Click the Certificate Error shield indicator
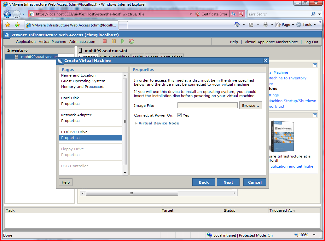The width and height of the screenshot is (325, 241). point(212,14)
